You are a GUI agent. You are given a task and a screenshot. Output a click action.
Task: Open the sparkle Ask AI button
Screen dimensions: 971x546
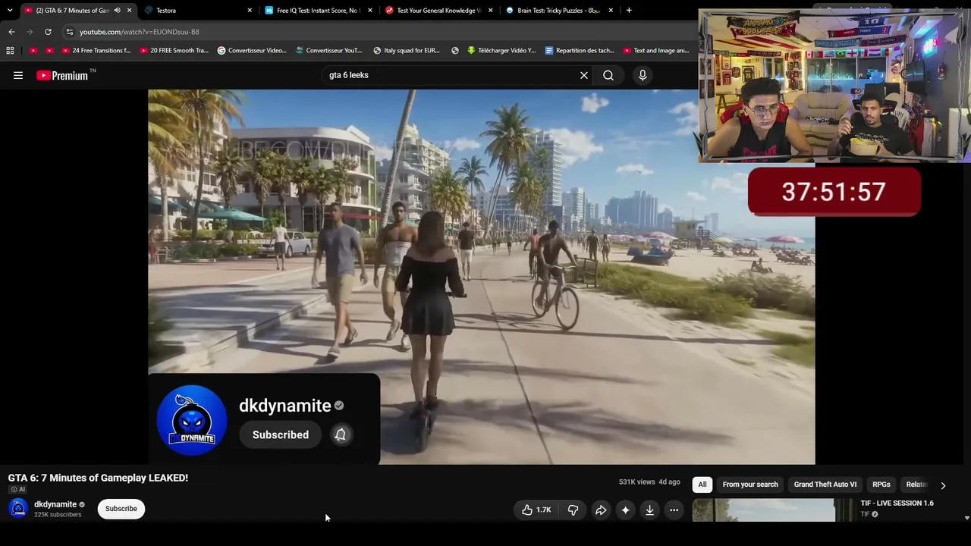point(625,510)
